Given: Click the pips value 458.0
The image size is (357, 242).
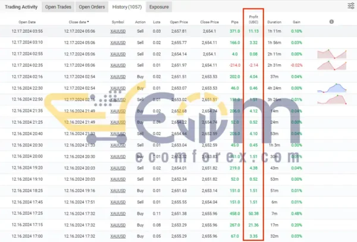Looking at the screenshot, I should pos(235,213).
